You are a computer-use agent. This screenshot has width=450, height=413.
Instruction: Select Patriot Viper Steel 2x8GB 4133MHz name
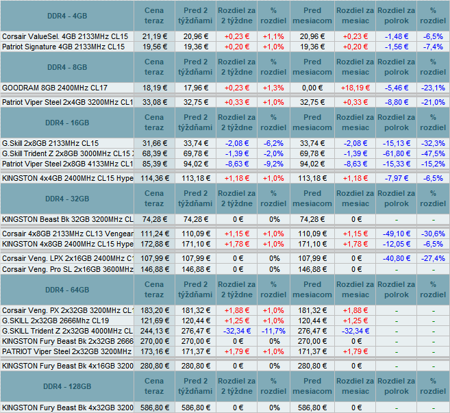pos(67,164)
